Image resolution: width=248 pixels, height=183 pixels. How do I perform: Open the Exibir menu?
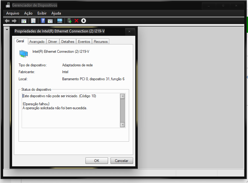pyautogui.click(x=42, y=13)
